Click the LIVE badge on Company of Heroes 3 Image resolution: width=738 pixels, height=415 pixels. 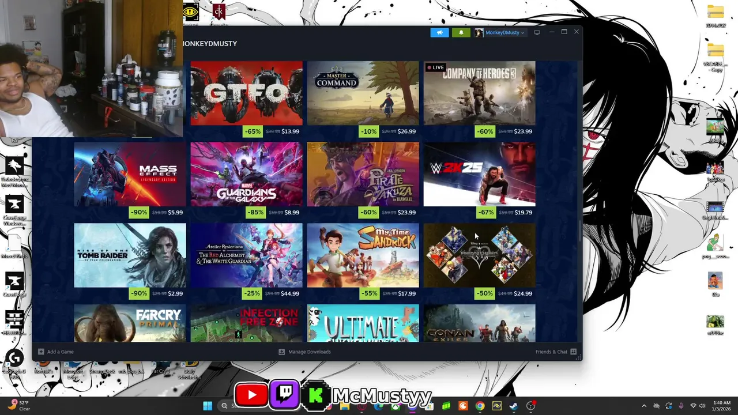(x=435, y=67)
